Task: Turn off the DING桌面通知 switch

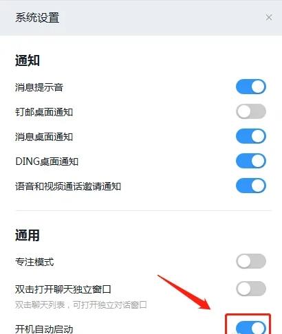Action: [251, 161]
